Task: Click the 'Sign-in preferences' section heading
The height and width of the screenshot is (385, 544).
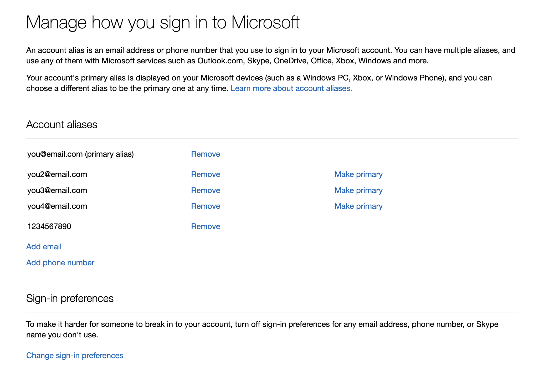Action: (x=70, y=298)
